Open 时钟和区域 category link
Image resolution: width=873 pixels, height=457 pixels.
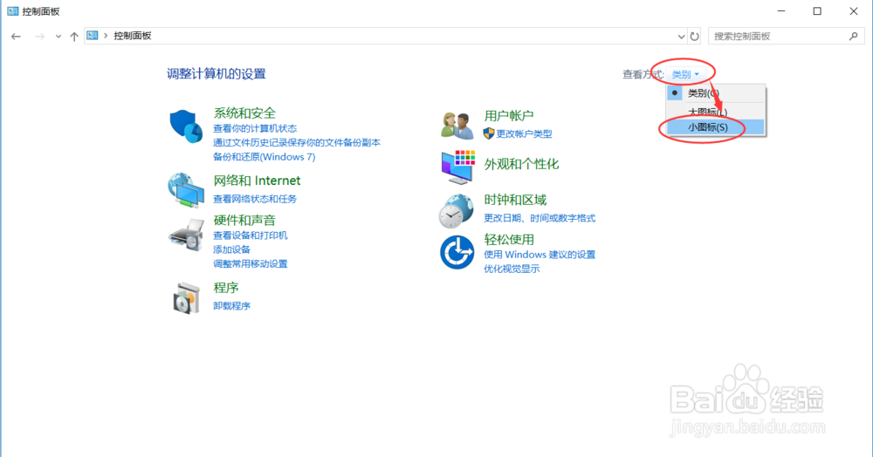pos(515,200)
